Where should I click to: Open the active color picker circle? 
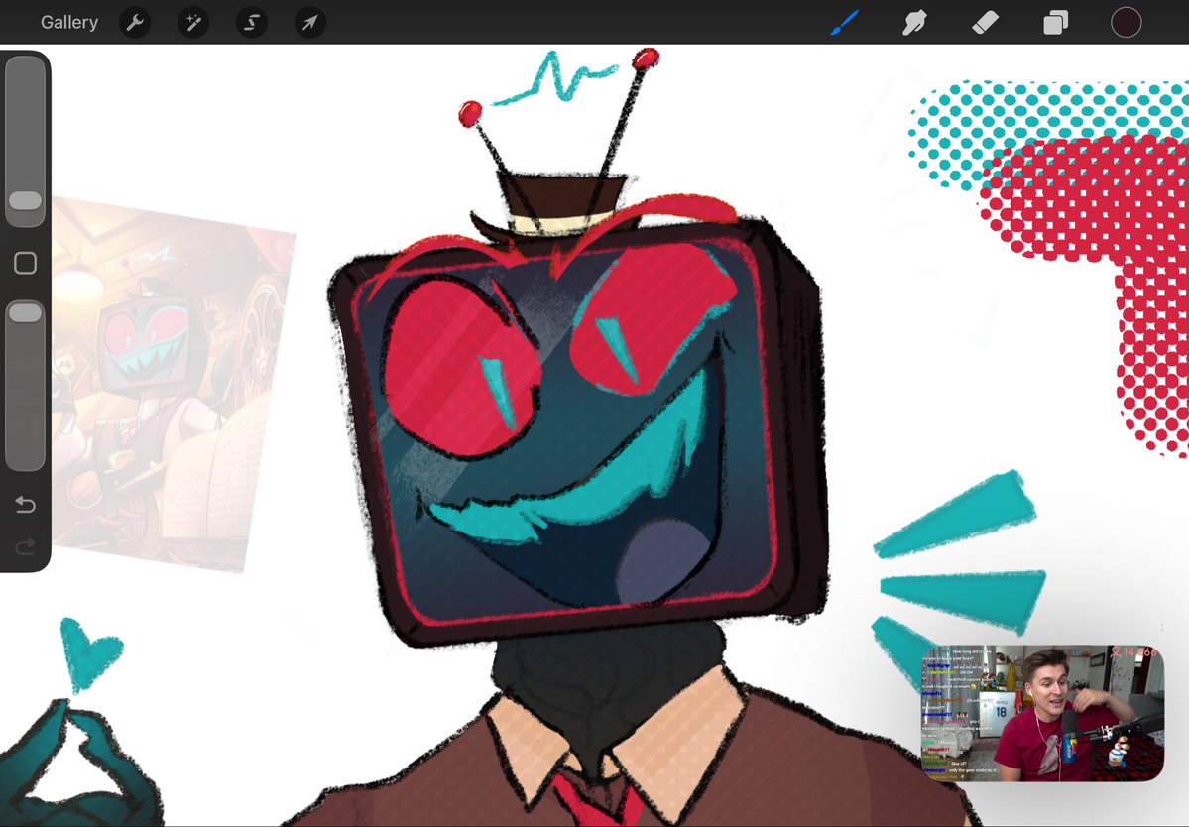(x=1127, y=22)
